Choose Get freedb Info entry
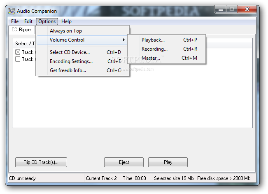The width and height of the screenshot is (268, 194). (x=83, y=70)
